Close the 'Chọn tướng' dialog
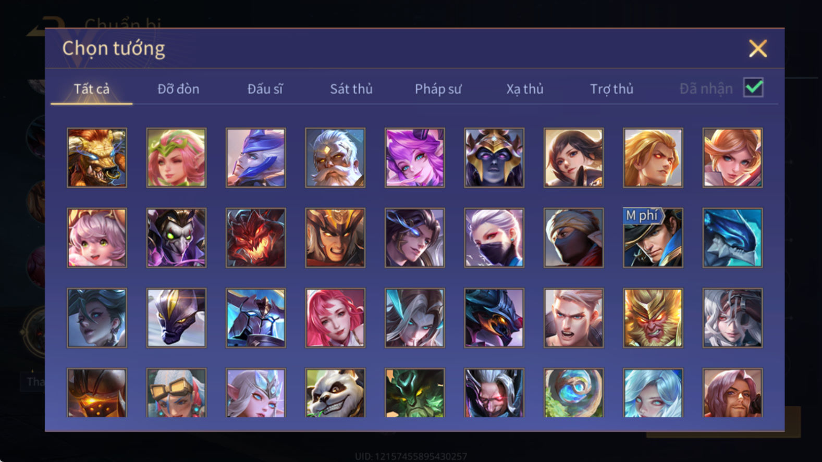Viewport: 822px width, 462px height. point(758,48)
